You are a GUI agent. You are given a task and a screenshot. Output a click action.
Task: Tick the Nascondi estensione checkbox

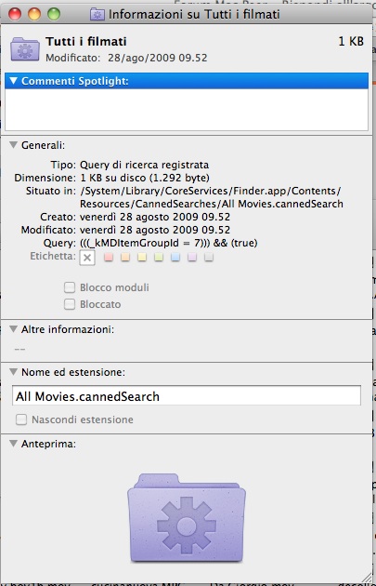click(21, 420)
